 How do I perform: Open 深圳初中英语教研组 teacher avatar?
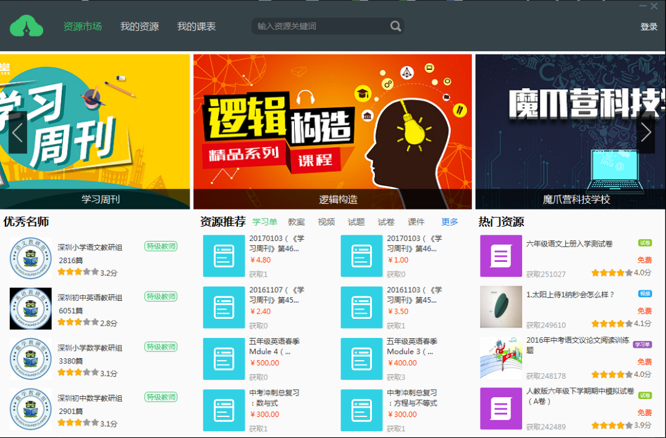[30, 308]
